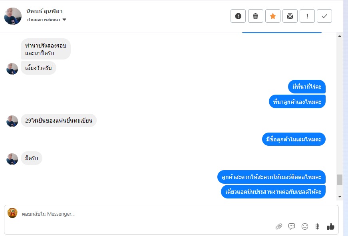The height and width of the screenshot is (236, 348).
Task: Mark conversation done with checkmark button
Action: click(324, 16)
